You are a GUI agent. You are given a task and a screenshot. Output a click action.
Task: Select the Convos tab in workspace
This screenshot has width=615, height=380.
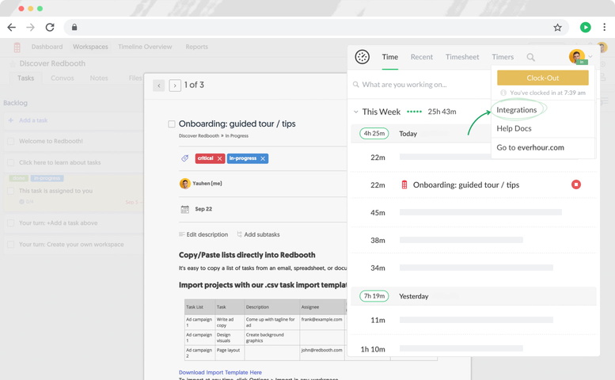(x=63, y=78)
